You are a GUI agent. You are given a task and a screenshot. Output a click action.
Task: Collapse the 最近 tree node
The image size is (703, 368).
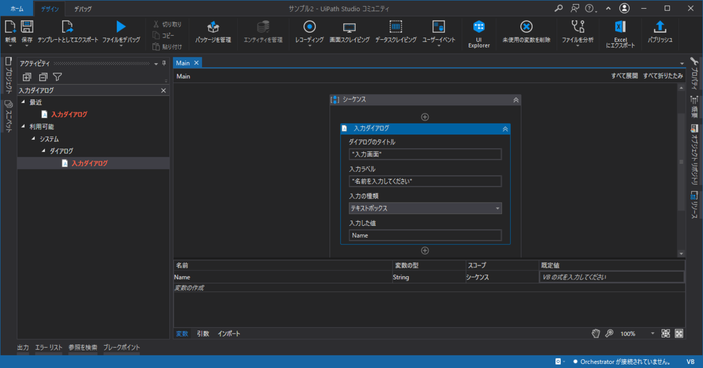click(24, 102)
